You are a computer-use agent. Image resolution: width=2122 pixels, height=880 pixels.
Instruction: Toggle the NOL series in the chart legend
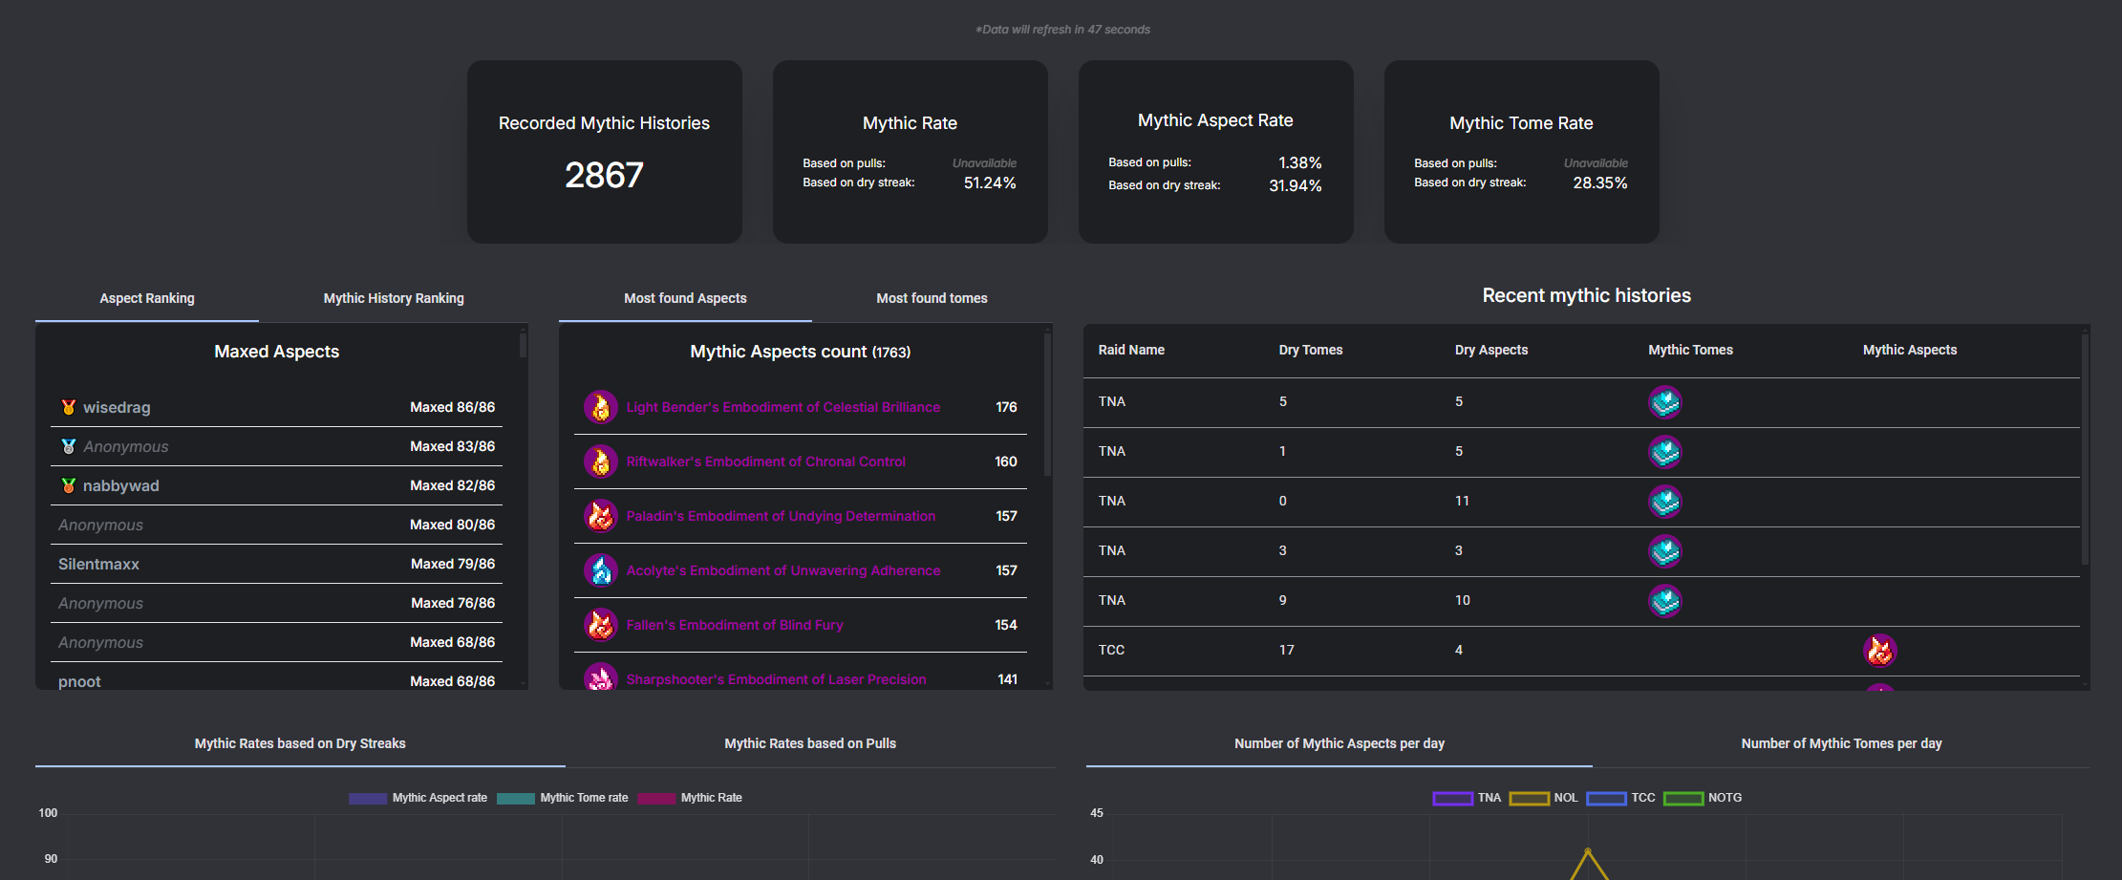click(x=1543, y=798)
